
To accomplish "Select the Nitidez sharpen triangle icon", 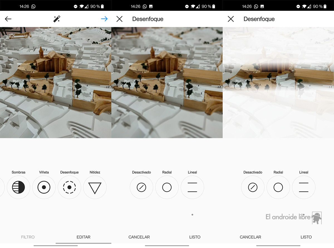I will pyautogui.click(x=95, y=187).
